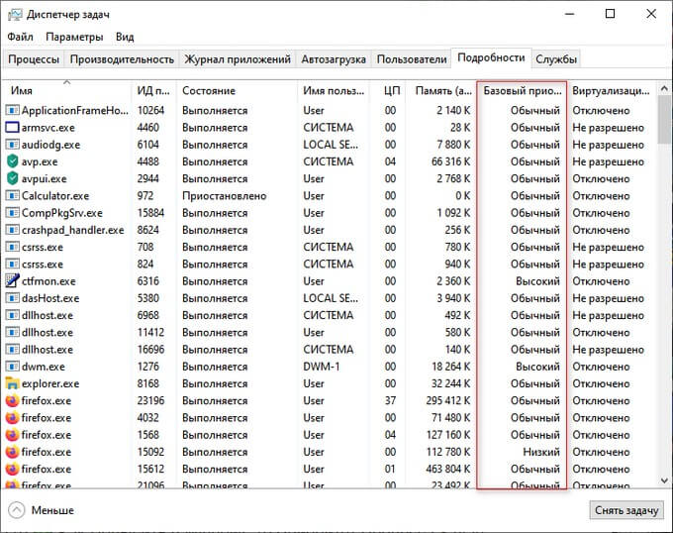Open the Вид menu
Viewport: 673px width, 533px height.
click(x=125, y=37)
